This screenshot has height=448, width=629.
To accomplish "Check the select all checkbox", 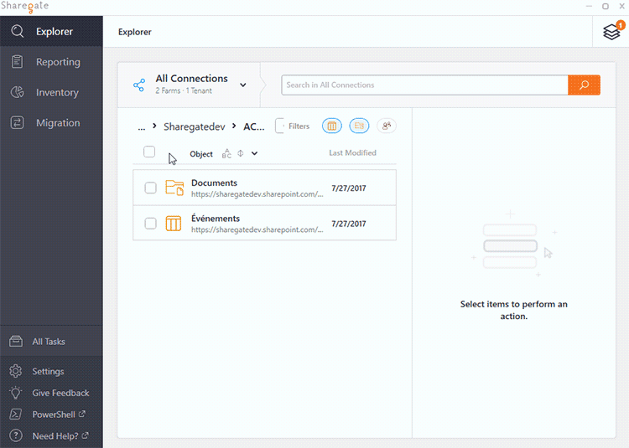I will [x=149, y=152].
